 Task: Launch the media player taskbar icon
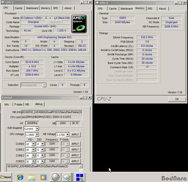tap(43, 177)
